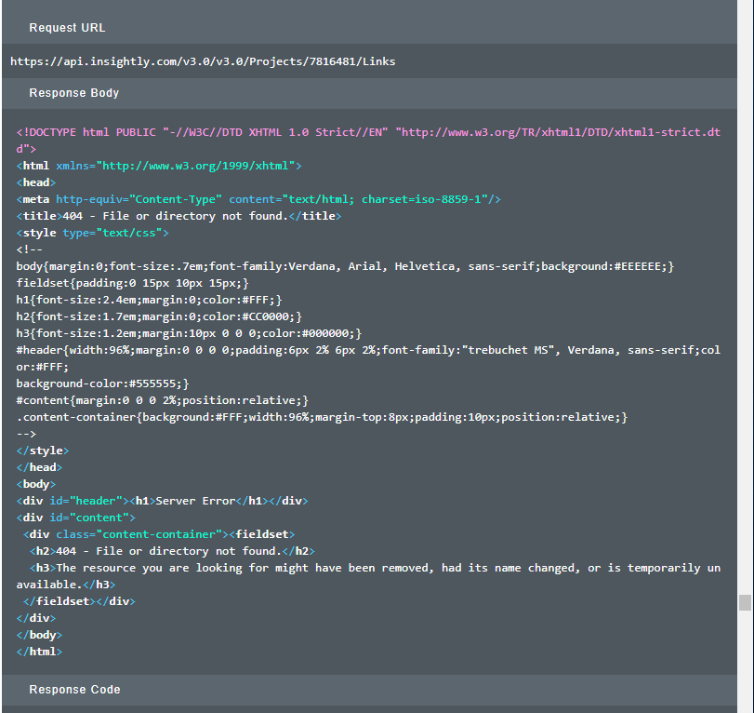Click the fieldset padding CSS rule
The height and width of the screenshot is (713, 754).
(x=132, y=283)
